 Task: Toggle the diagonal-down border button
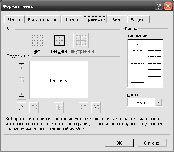[x=96, y=108]
